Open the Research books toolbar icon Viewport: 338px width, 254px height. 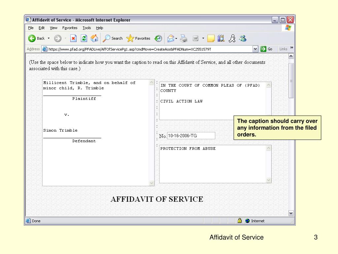(x=221, y=38)
